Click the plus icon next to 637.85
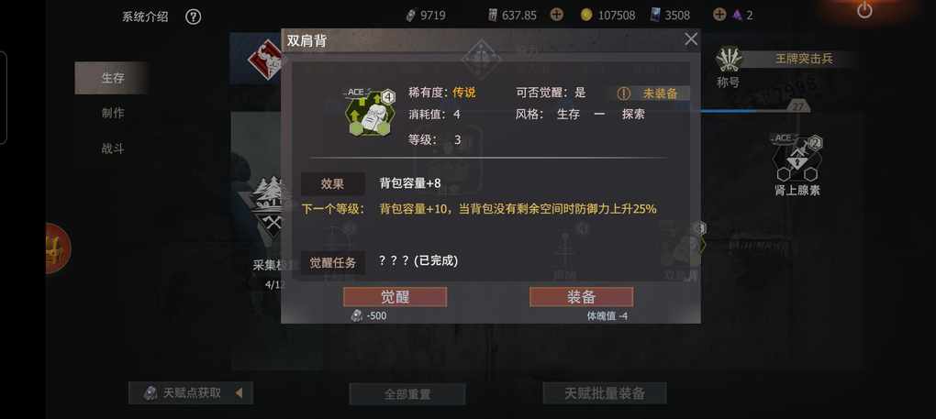 [556, 15]
